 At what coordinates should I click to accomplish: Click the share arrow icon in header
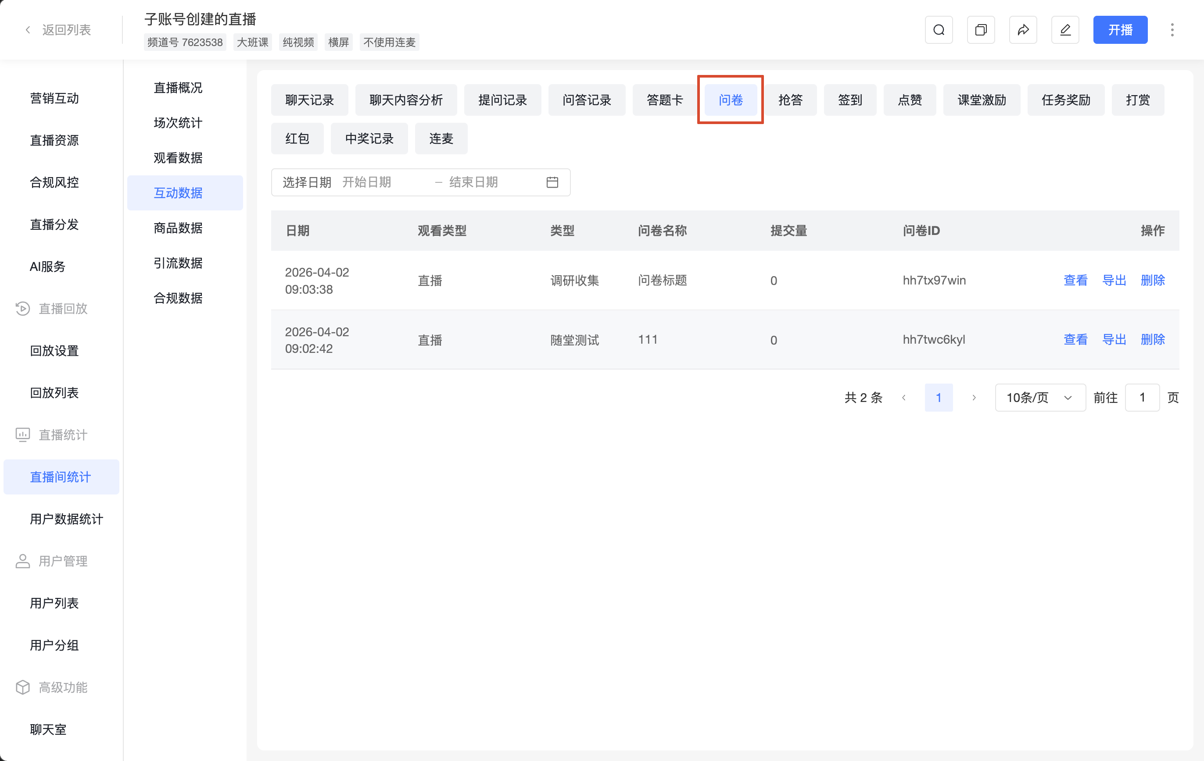point(1023,30)
